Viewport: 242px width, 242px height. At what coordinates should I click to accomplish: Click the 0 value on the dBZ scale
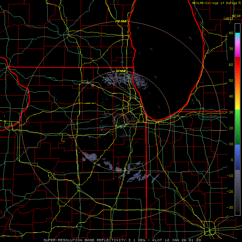(232, 160)
